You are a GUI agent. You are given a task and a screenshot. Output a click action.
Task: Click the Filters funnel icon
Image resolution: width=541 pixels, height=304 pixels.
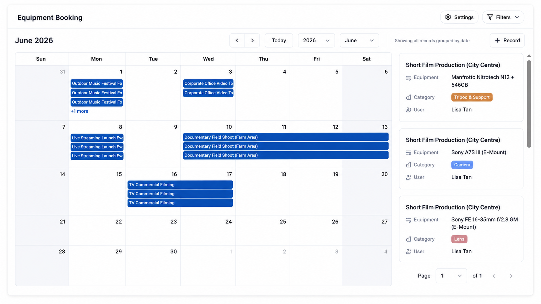point(490,17)
